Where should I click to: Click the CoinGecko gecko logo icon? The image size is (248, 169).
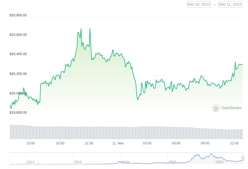tap(216, 108)
